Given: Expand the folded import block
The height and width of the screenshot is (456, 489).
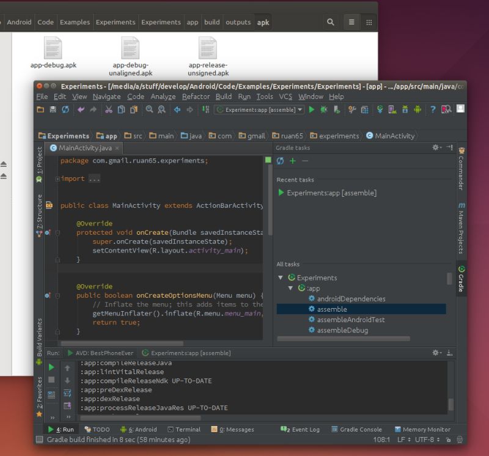Looking at the screenshot, I should 57,178.
